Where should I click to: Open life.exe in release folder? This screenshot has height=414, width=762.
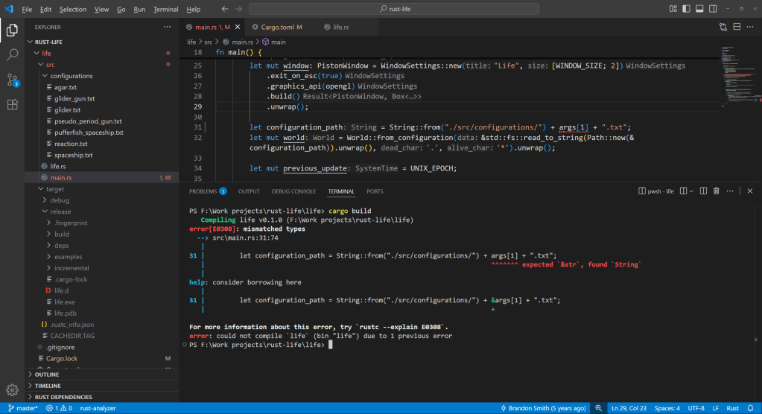[x=102, y=302]
